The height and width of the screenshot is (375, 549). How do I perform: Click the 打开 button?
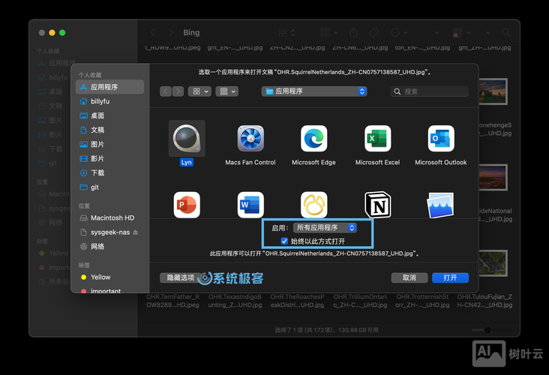click(x=450, y=277)
